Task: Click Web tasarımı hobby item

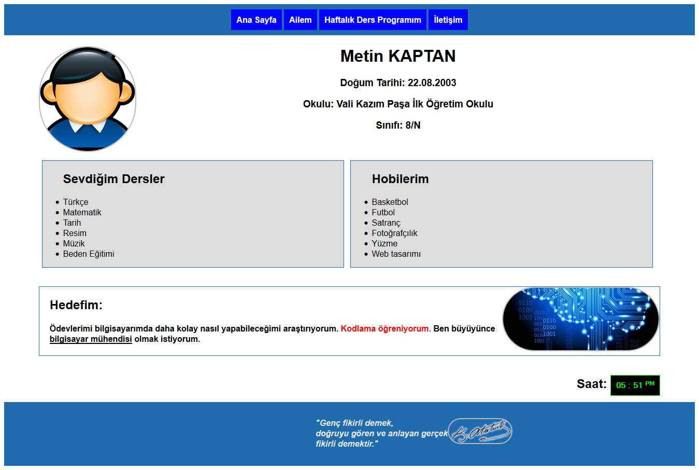Action: [396, 254]
